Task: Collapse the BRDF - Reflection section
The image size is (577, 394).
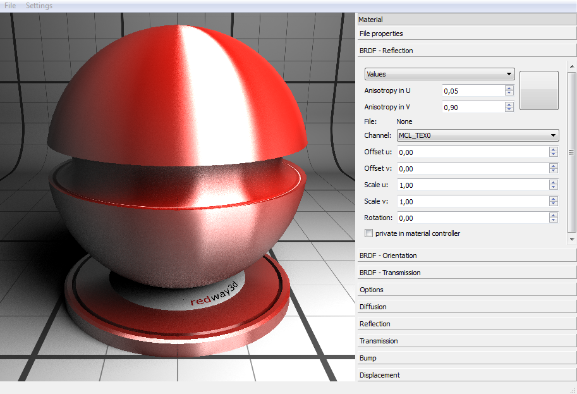Action: pyautogui.click(x=466, y=51)
